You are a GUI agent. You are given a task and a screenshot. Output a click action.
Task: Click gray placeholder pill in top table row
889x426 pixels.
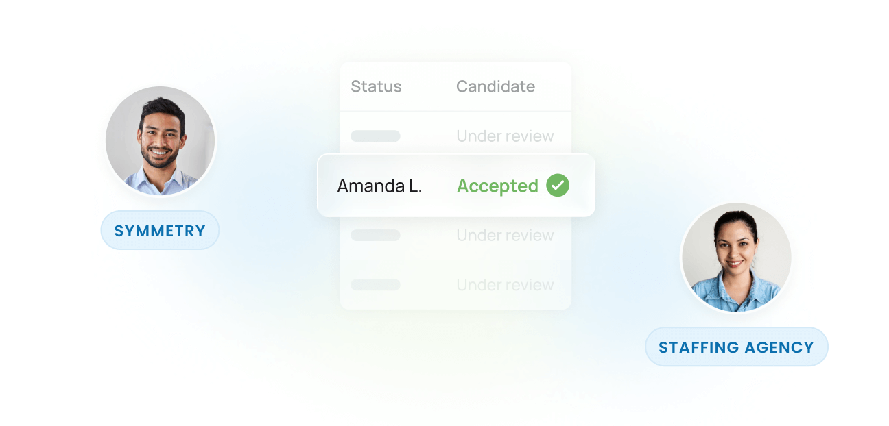pos(375,136)
